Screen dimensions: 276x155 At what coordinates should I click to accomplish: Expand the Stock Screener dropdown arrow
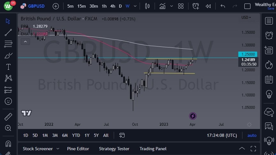click(x=58, y=149)
